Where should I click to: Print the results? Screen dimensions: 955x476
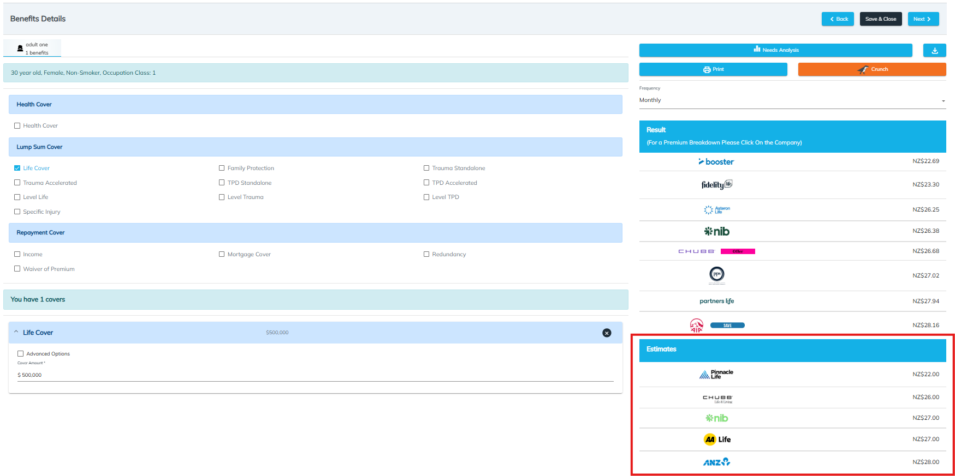pos(713,69)
